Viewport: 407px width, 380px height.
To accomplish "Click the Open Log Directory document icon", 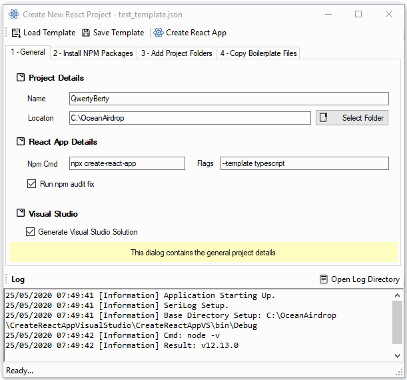I will point(324,279).
